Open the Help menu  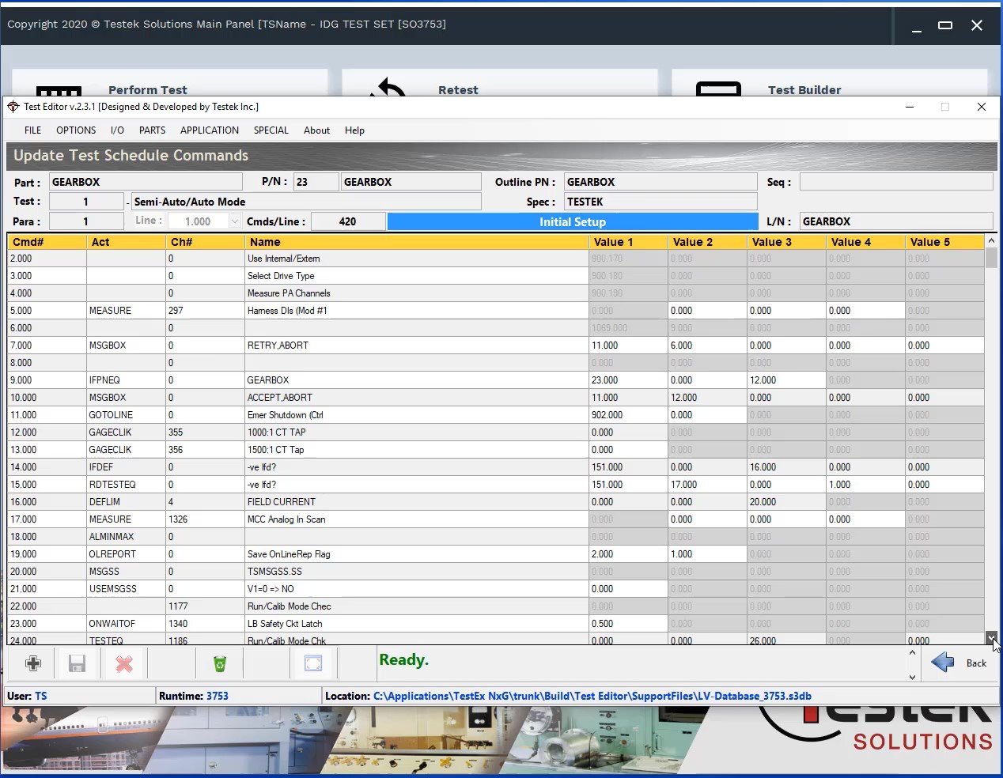(354, 130)
